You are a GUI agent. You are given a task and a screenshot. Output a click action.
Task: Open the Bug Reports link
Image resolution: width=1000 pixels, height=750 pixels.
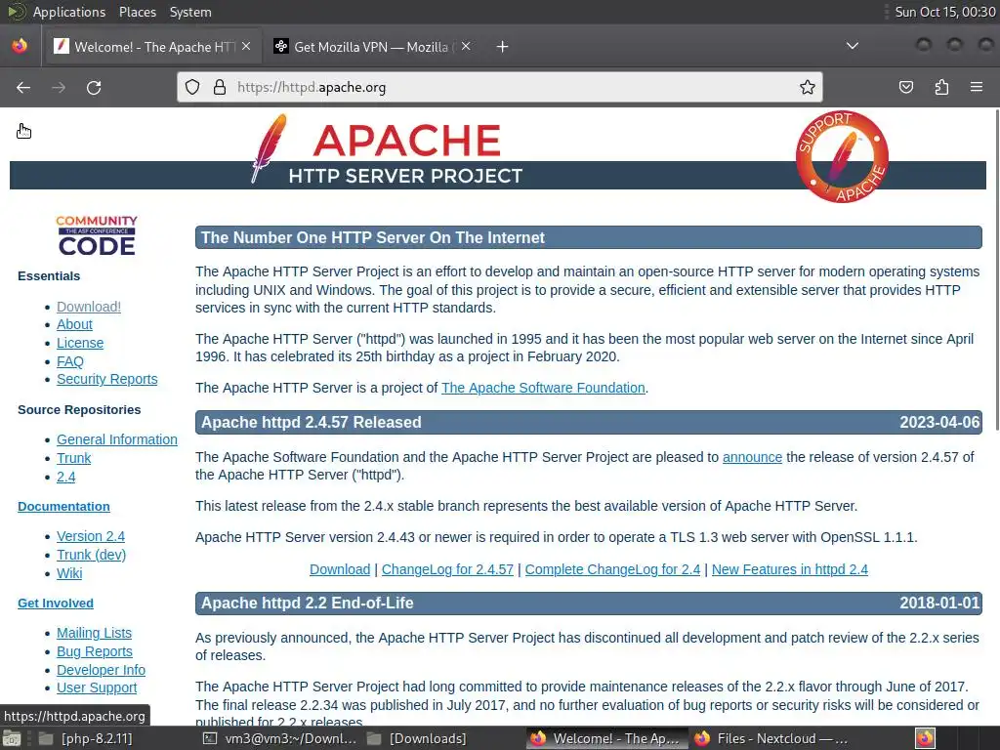coord(95,651)
